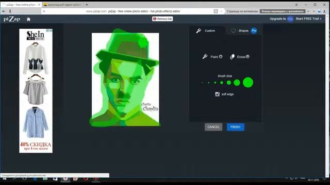Click 'Страница на английском' label
The width and height of the screenshot is (330, 185).
pyautogui.click(x=242, y=11)
